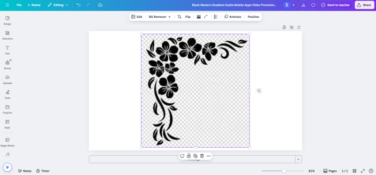Enter fullscreen present mode
This screenshot has width=376, height=175.
click(363, 171)
